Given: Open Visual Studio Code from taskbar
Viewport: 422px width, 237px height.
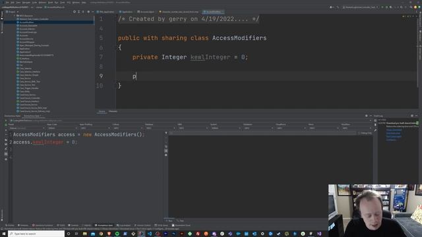Looking at the screenshot, I should (x=150, y=234).
